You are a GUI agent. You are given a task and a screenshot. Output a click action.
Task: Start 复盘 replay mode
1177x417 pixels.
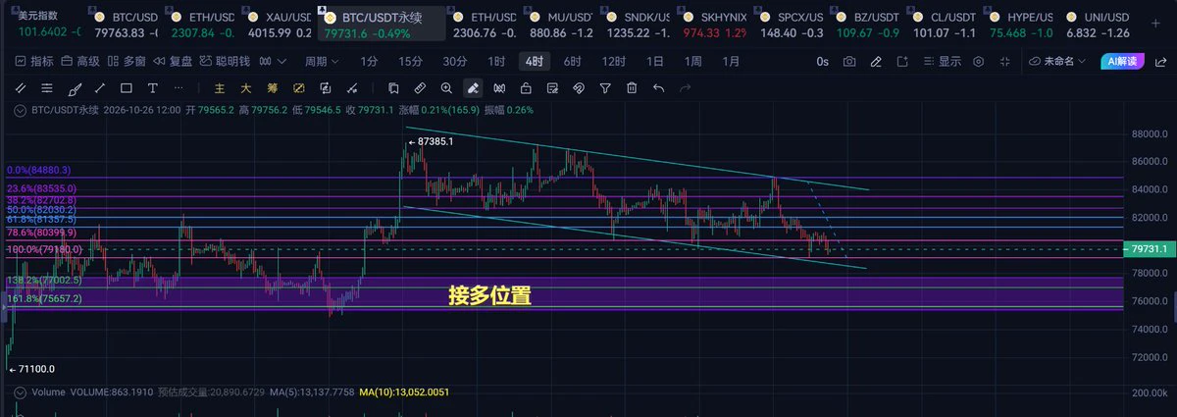(x=173, y=61)
